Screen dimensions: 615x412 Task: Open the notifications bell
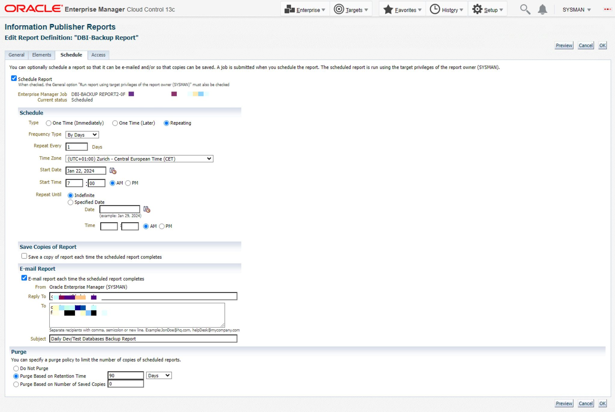[x=542, y=10]
